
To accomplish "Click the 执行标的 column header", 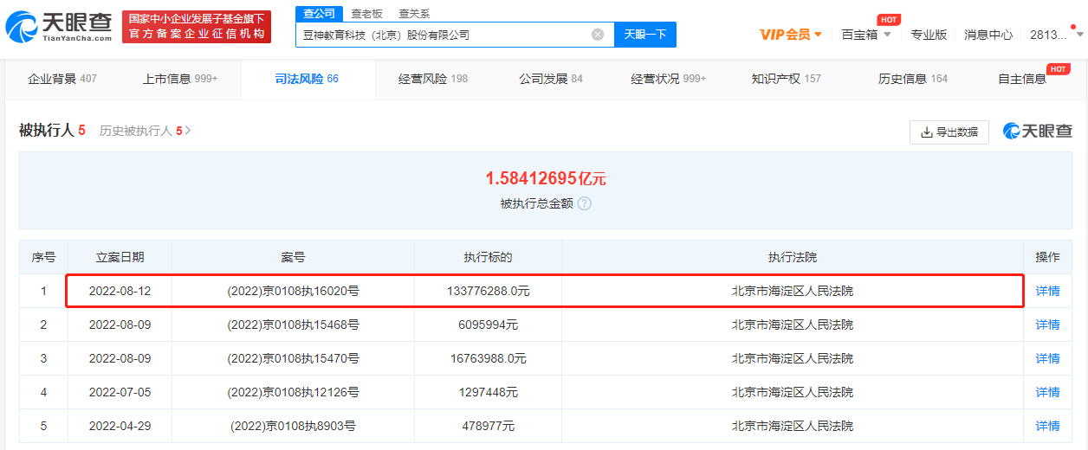I will point(488,257).
